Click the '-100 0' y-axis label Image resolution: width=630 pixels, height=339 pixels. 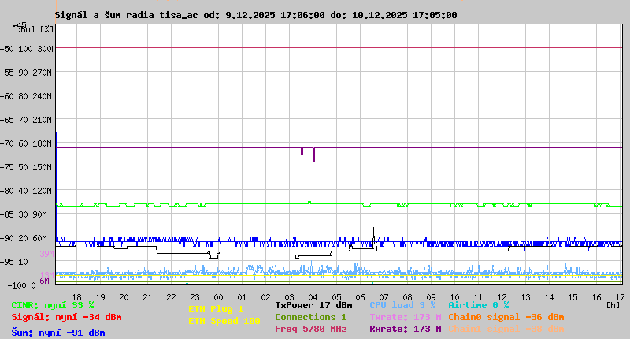coord(21,285)
